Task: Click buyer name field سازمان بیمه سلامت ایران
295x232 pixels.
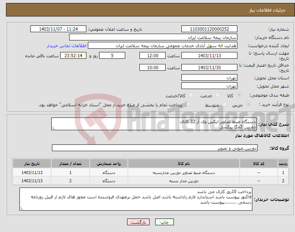Action: (x=153, y=37)
